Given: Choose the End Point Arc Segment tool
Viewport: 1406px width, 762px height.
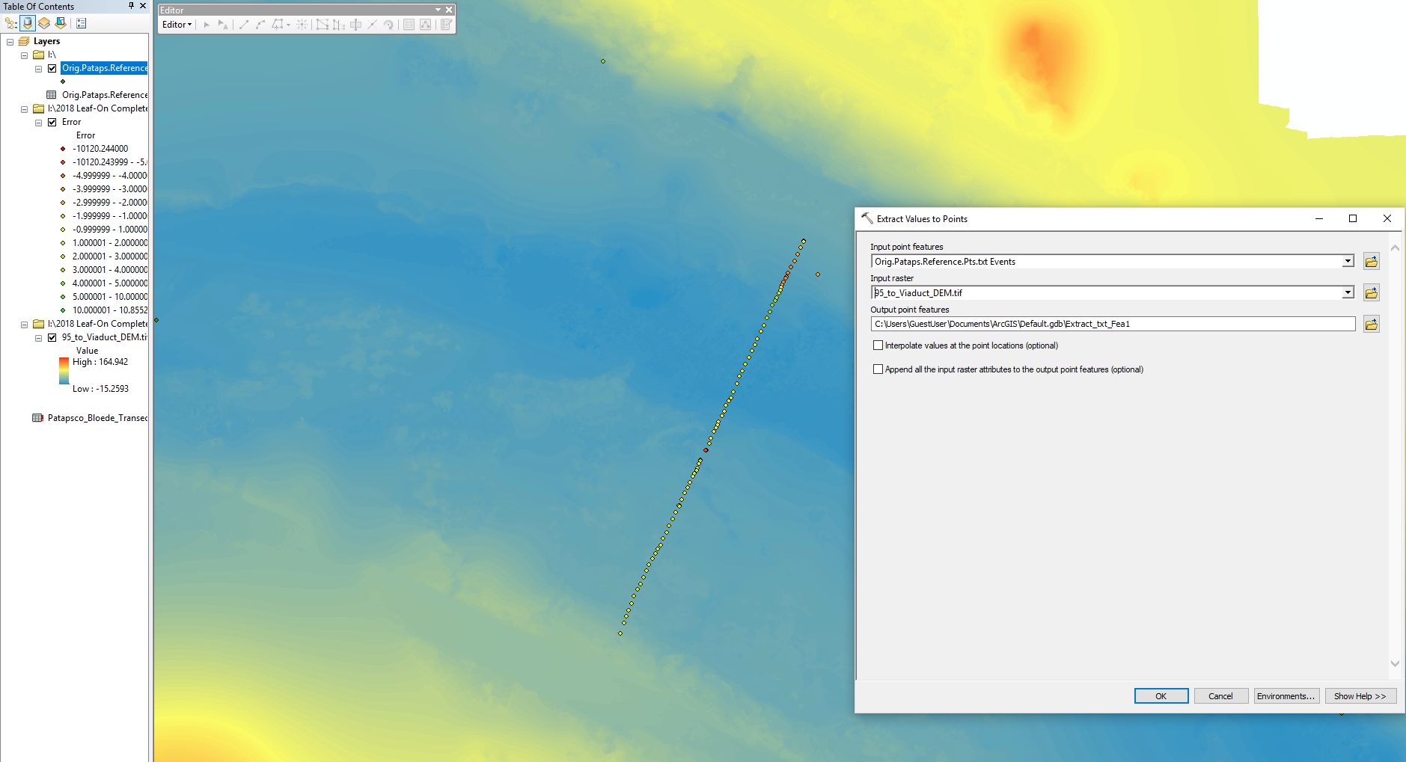Looking at the screenshot, I should pos(260,25).
